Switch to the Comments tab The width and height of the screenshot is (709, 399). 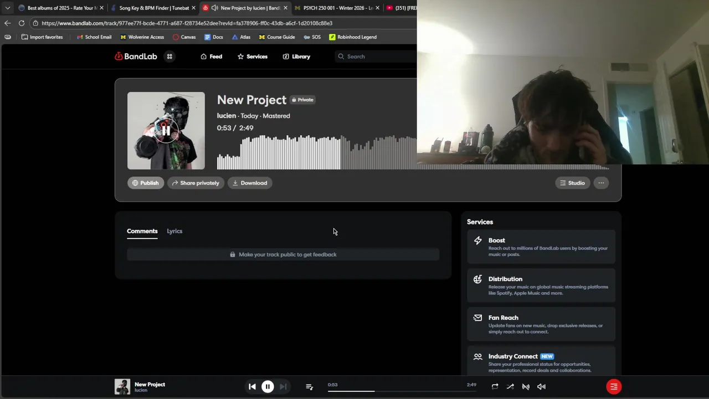(142, 231)
